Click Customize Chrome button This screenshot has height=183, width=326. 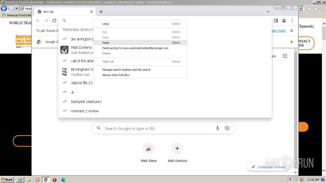[x=268, y=167]
